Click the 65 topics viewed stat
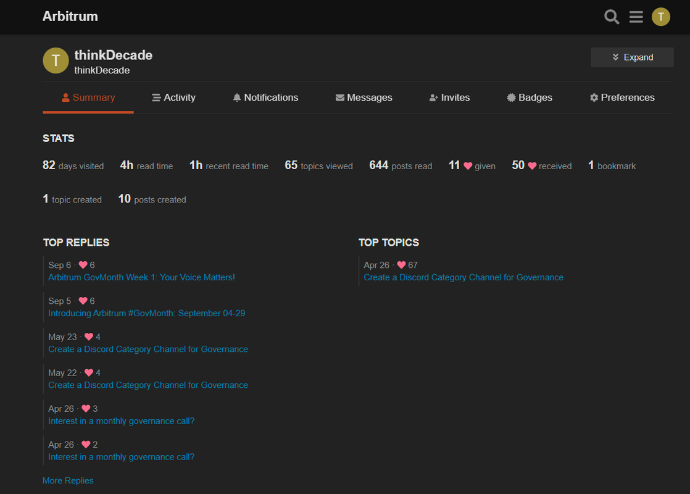The image size is (690, 494). point(318,165)
